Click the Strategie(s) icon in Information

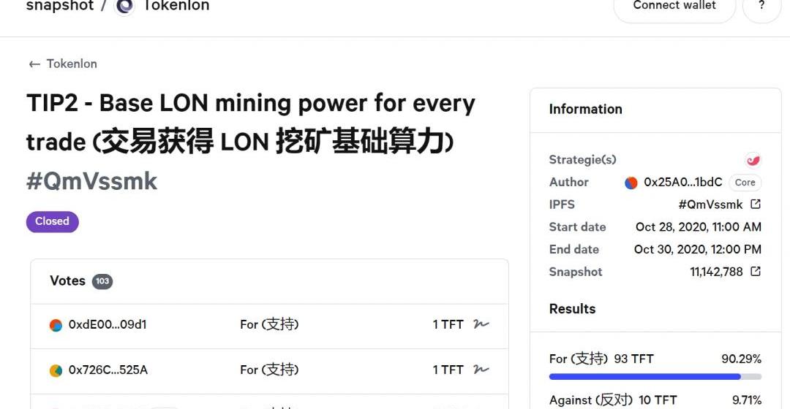753,160
